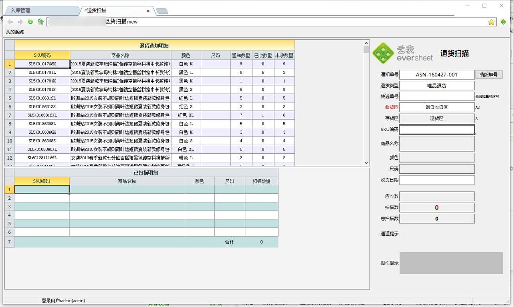The height and width of the screenshot is (307, 513).
Task: Click the 总扫描数 value field
Action: click(437, 219)
